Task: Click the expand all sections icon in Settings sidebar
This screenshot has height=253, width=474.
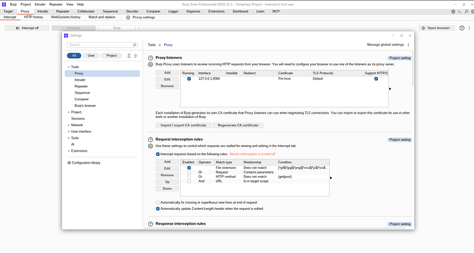Action: click(129, 56)
